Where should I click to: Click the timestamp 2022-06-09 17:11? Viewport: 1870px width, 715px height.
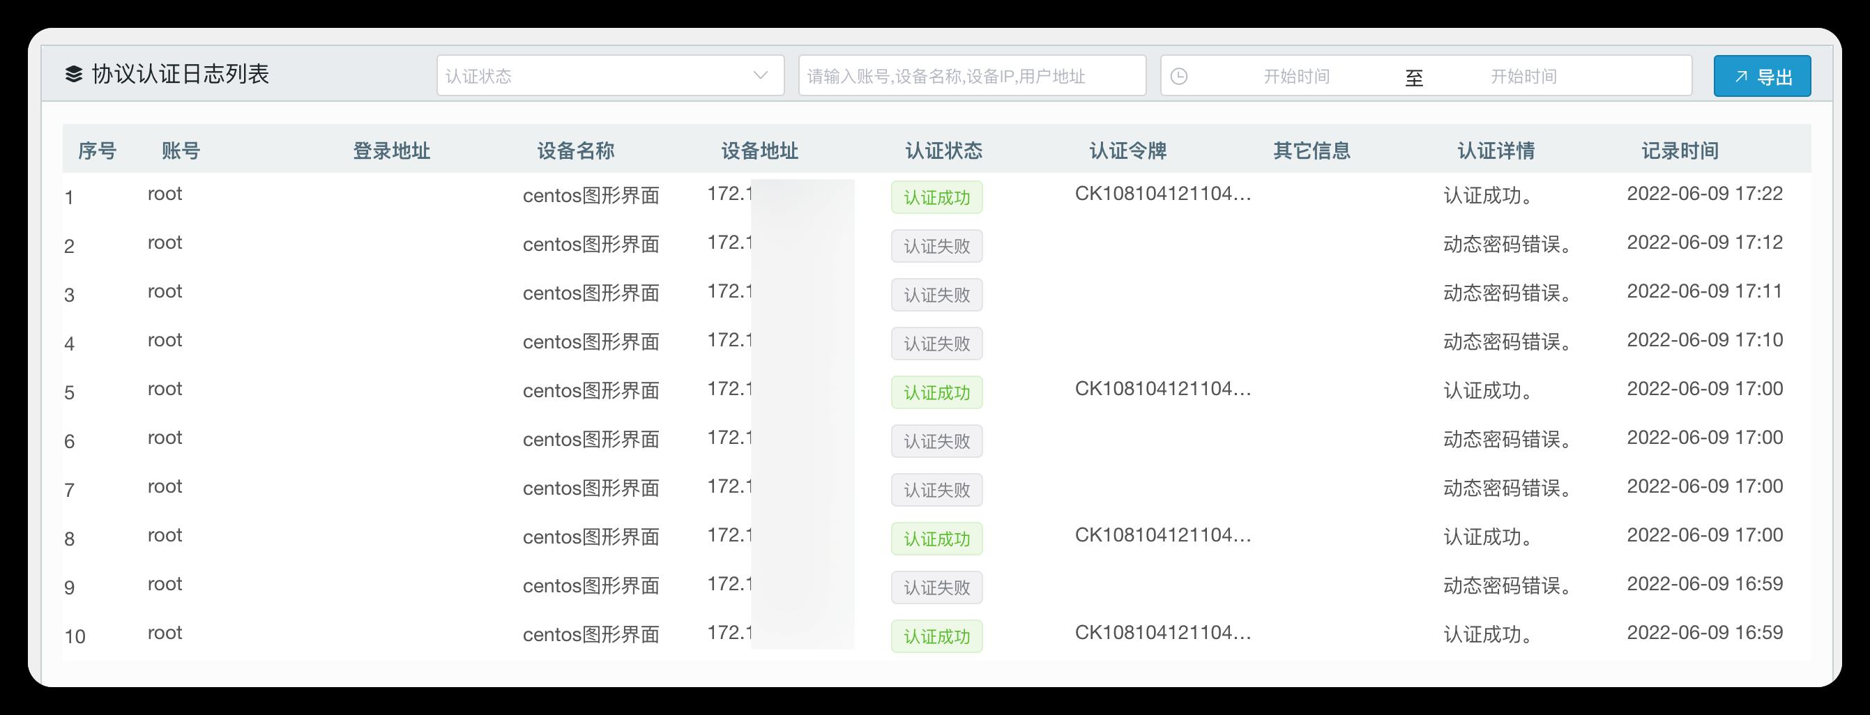pyautogui.click(x=1705, y=291)
